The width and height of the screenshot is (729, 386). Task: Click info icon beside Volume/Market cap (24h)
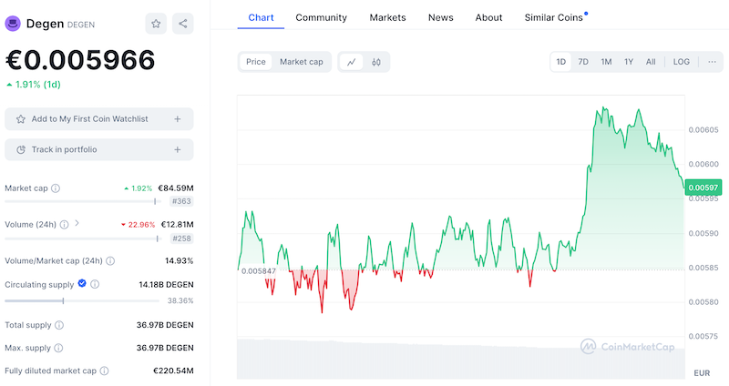click(x=110, y=261)
